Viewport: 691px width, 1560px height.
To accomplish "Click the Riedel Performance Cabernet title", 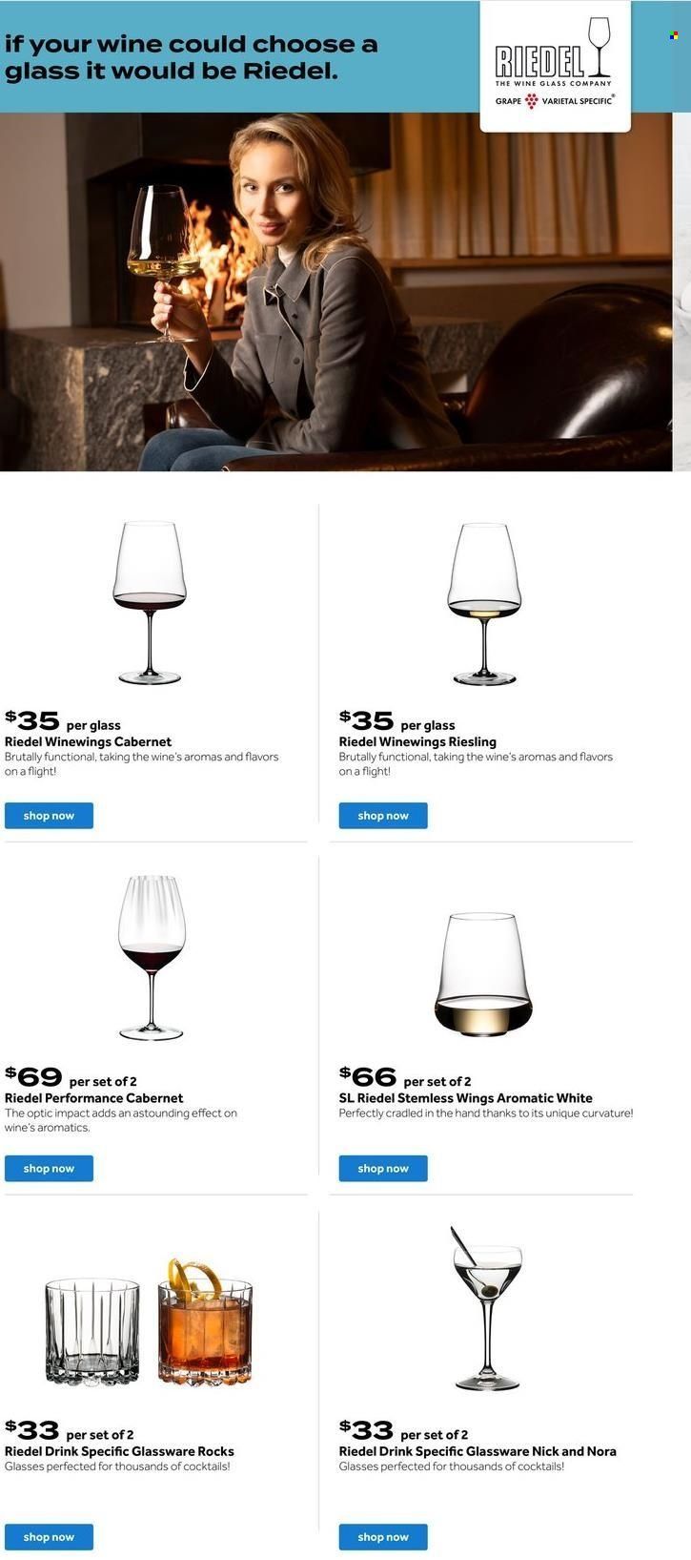I will [x=94, y=1098].
